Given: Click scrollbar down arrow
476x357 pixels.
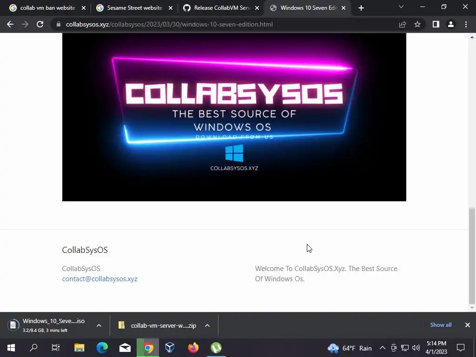Looking at the screenshot, I should pos(472,308).
